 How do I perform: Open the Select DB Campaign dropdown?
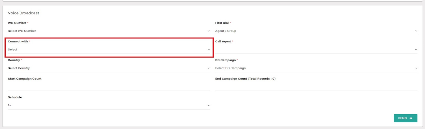(316, 68)
